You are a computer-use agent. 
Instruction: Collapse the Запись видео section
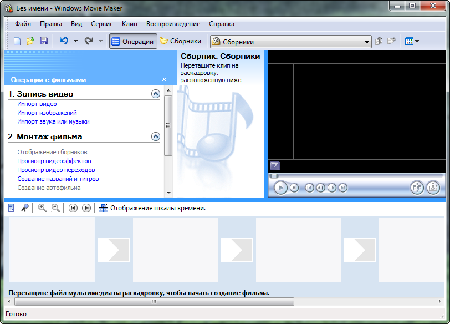click(x=156, y=94)
